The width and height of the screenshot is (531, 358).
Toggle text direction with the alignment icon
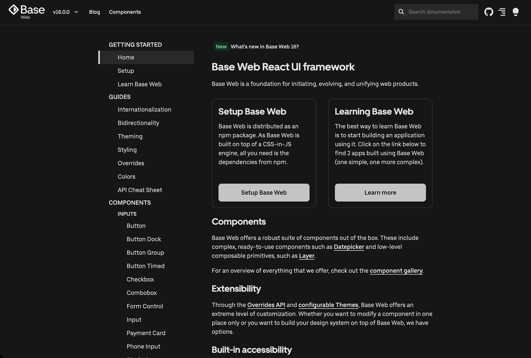(502, 12)
